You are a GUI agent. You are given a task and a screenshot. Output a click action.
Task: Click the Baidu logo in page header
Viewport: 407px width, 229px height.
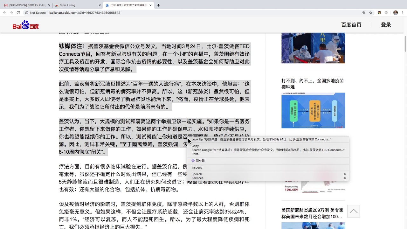tap(25, 25)
